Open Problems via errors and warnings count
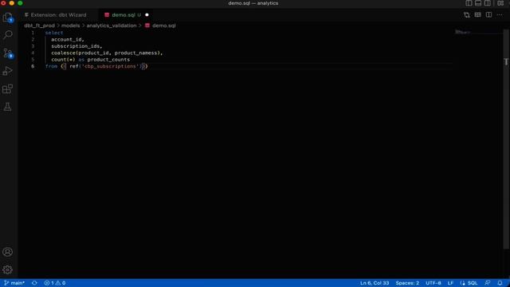 (55, 283)
